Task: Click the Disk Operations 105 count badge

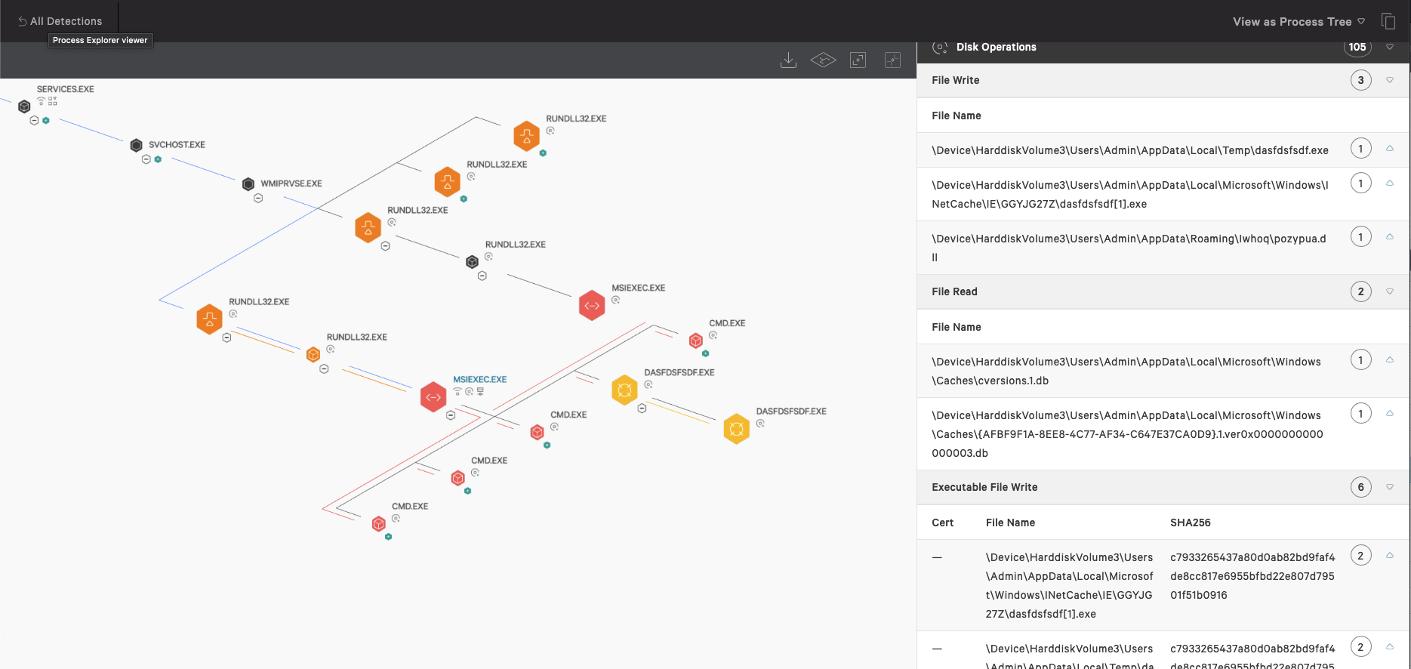Action: point(1357,47)
